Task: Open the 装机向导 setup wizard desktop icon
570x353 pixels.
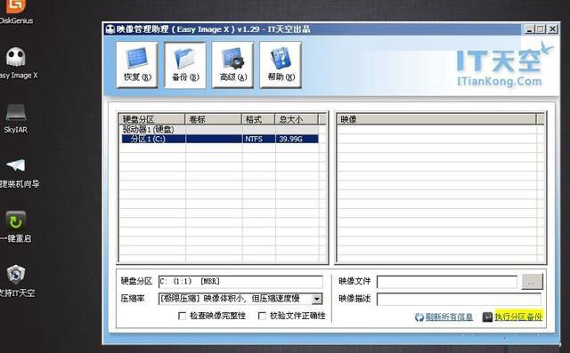Action: (18, 173)
